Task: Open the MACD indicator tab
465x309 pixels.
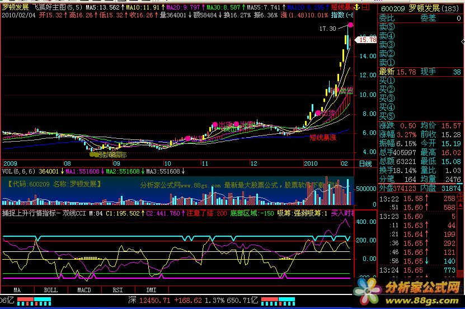Action: coord(84,290)
